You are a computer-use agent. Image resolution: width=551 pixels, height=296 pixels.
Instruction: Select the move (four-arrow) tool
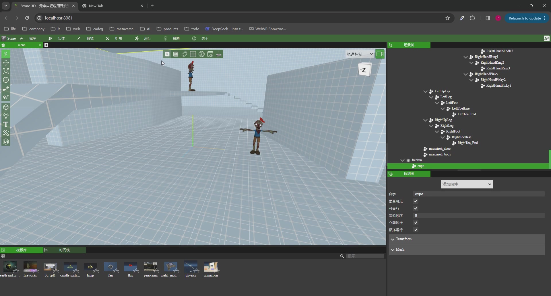coord(6,63)
